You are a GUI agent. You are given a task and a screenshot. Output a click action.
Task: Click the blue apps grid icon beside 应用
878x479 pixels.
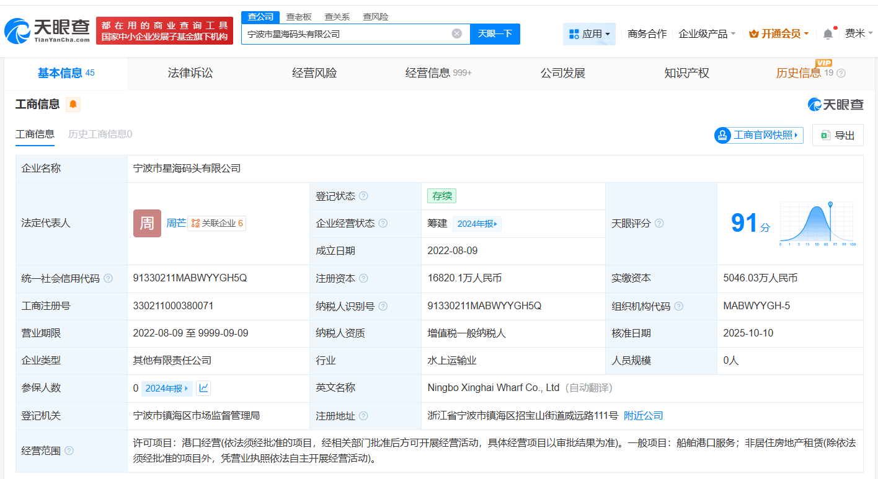(573, 34)
